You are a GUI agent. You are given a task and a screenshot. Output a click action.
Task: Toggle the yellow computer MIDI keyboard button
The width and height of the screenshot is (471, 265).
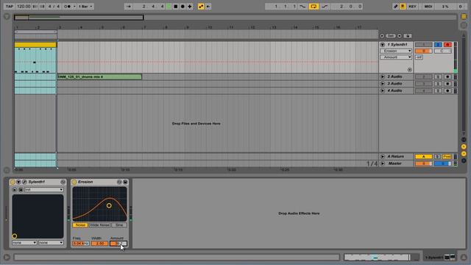[403, 7]
